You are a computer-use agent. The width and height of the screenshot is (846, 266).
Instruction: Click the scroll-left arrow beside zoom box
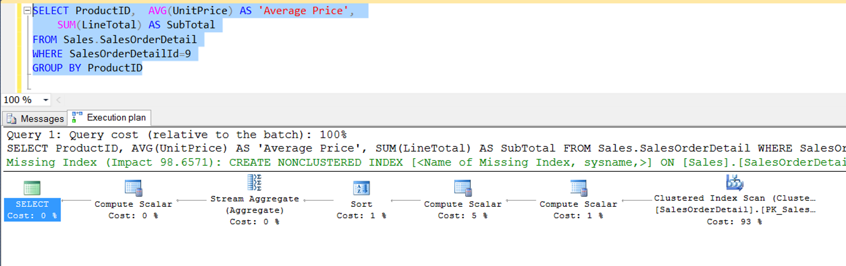tap(58, 100)
